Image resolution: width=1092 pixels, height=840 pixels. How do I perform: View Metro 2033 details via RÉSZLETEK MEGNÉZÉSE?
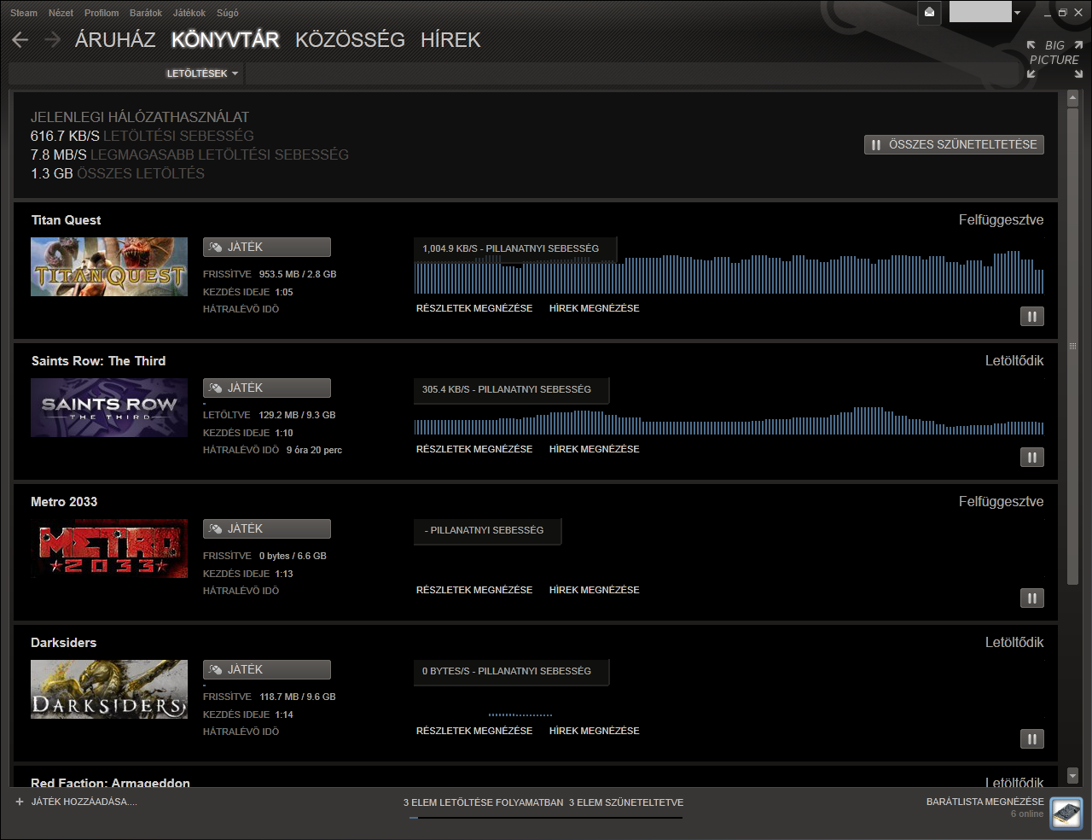point(474,590)
